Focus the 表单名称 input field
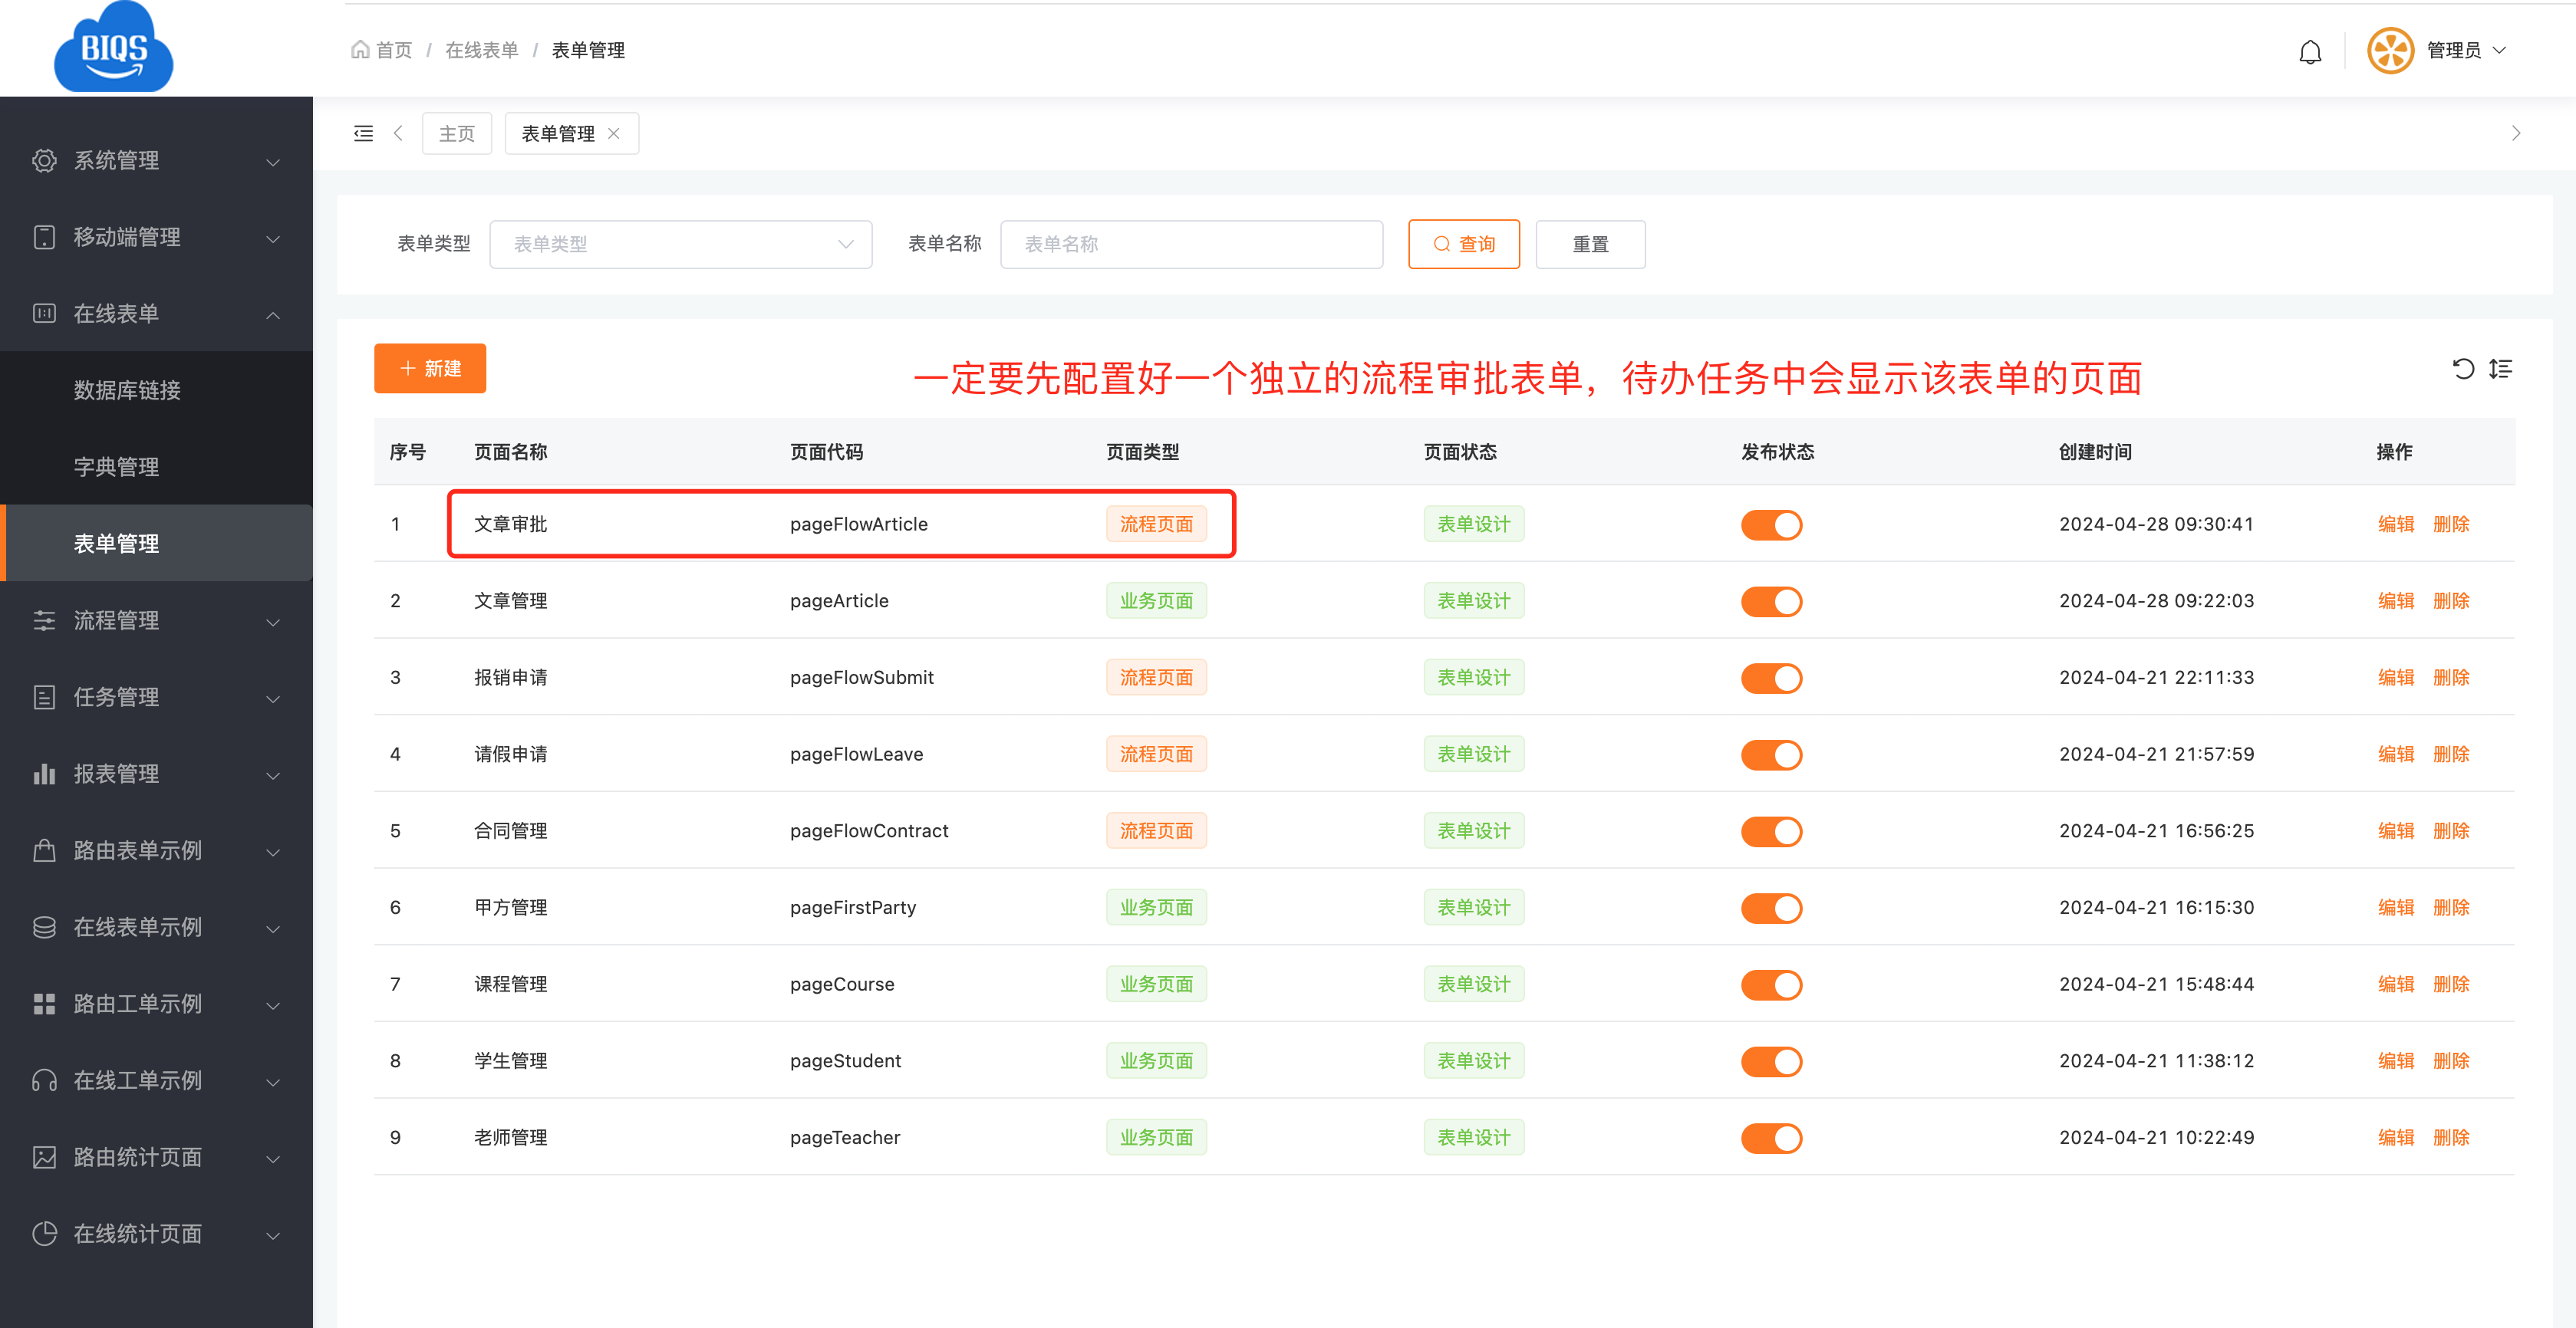2576x1328 pixels. pyautogui.click(x=1191, y=245)
